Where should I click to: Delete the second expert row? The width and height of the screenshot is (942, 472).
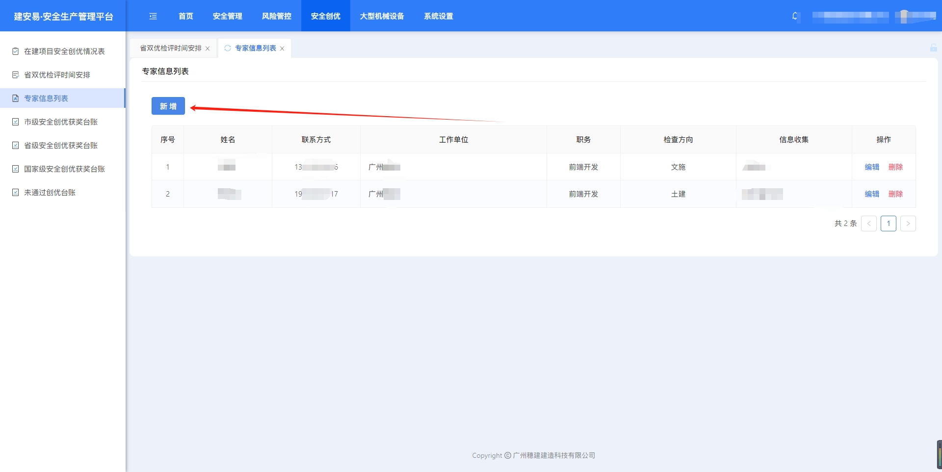(895, 194)
